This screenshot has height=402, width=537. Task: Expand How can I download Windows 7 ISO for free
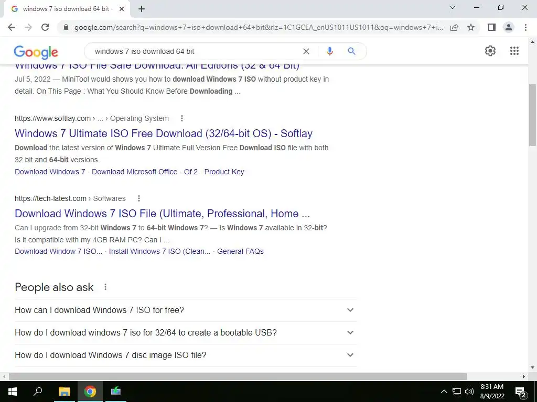coord(185,310)
